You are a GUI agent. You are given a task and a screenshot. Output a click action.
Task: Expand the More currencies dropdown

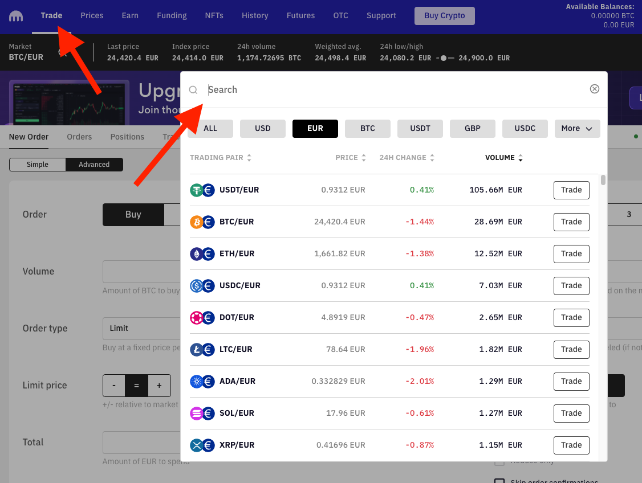[578, 128]
